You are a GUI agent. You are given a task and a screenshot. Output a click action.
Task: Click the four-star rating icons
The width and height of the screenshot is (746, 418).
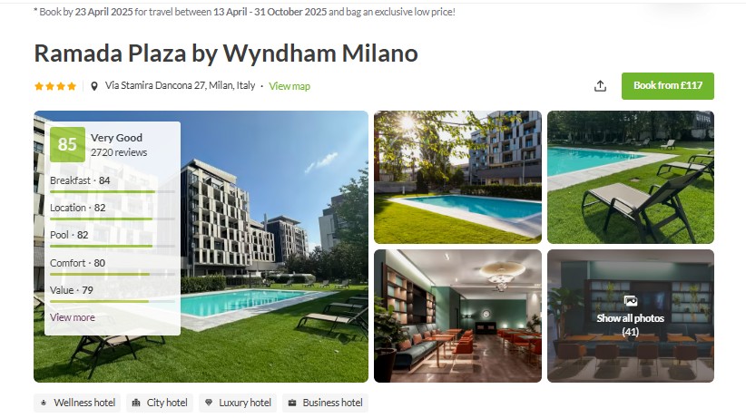coord(55,86)
